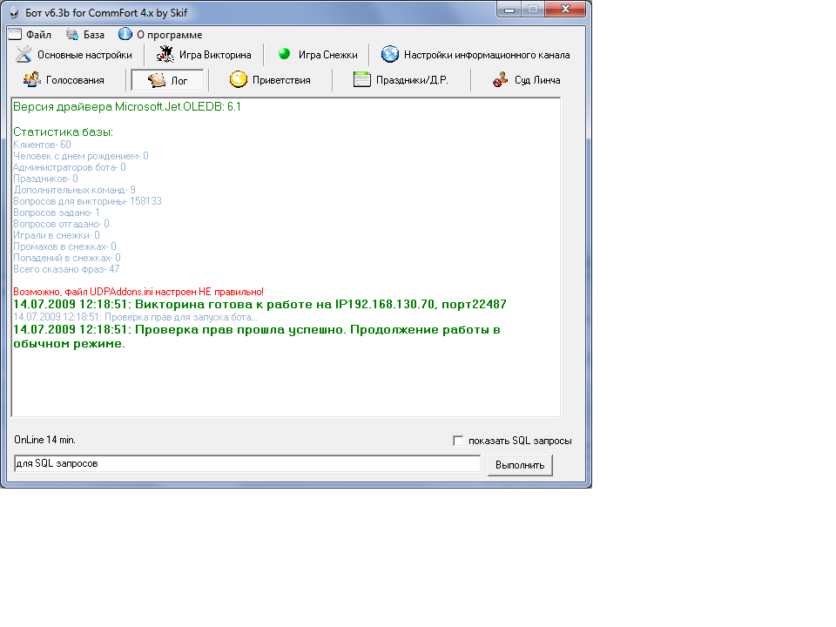Click the wrench icon for Основные настройки
The height and width of the screenshot is (627, 836).
tap(24, 54)
